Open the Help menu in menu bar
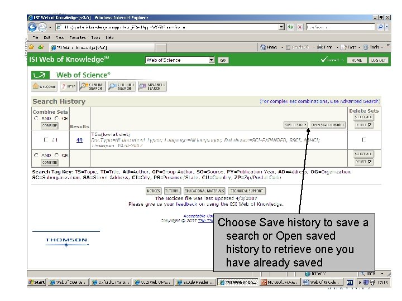Viewport: 402px width, 301px height. click(109, 38)
